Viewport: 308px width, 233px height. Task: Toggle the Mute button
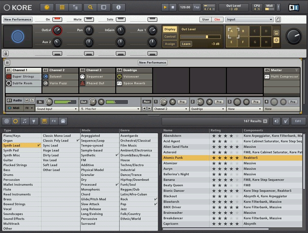[89, 19]
